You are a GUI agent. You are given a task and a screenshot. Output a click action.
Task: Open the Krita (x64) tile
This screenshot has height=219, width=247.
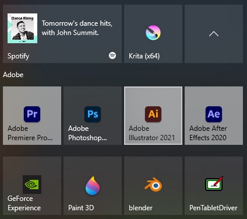point(153,34)
